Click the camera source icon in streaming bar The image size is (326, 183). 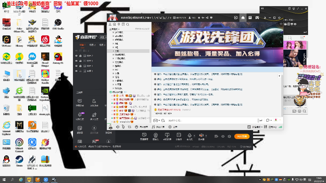point(156,135)
